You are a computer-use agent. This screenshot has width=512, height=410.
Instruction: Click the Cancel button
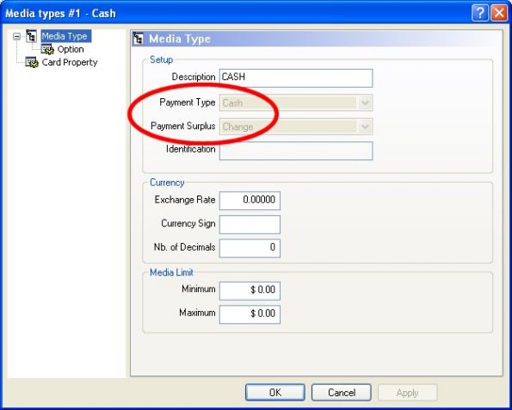(342, 393)
